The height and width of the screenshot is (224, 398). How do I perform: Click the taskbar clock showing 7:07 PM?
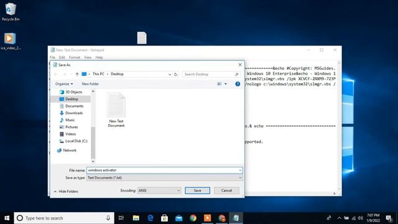(x=373, y=218)
